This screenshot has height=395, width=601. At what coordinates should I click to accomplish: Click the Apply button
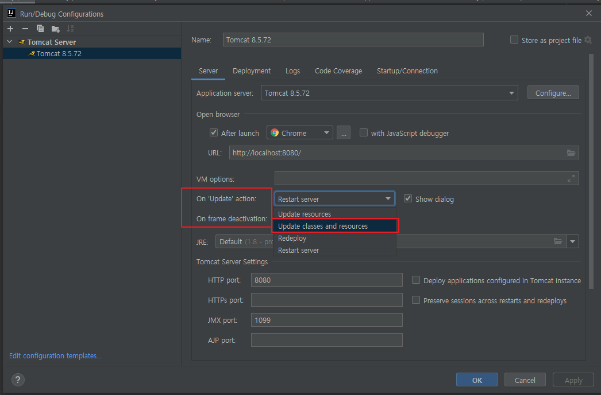coord(573,380)
